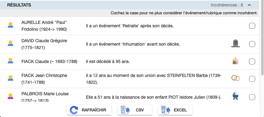Select the AURELLE André "Paul" Fridolino name

coord(44,26)
